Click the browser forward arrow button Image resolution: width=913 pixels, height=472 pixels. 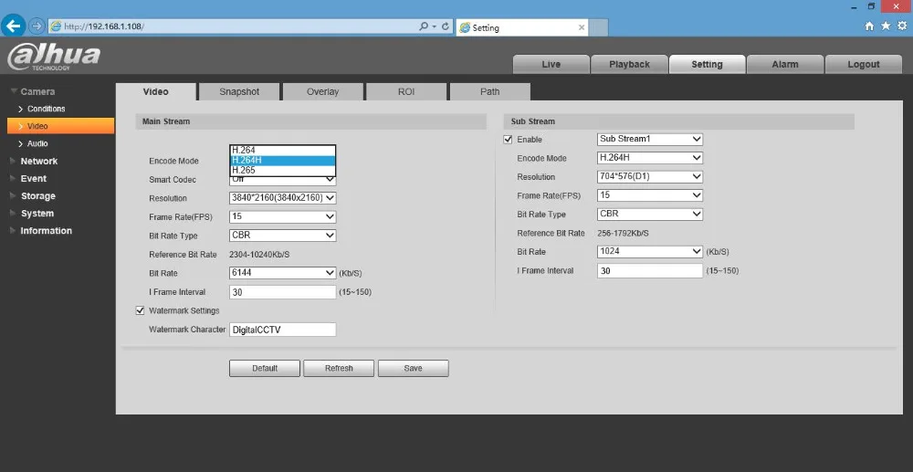37,26
